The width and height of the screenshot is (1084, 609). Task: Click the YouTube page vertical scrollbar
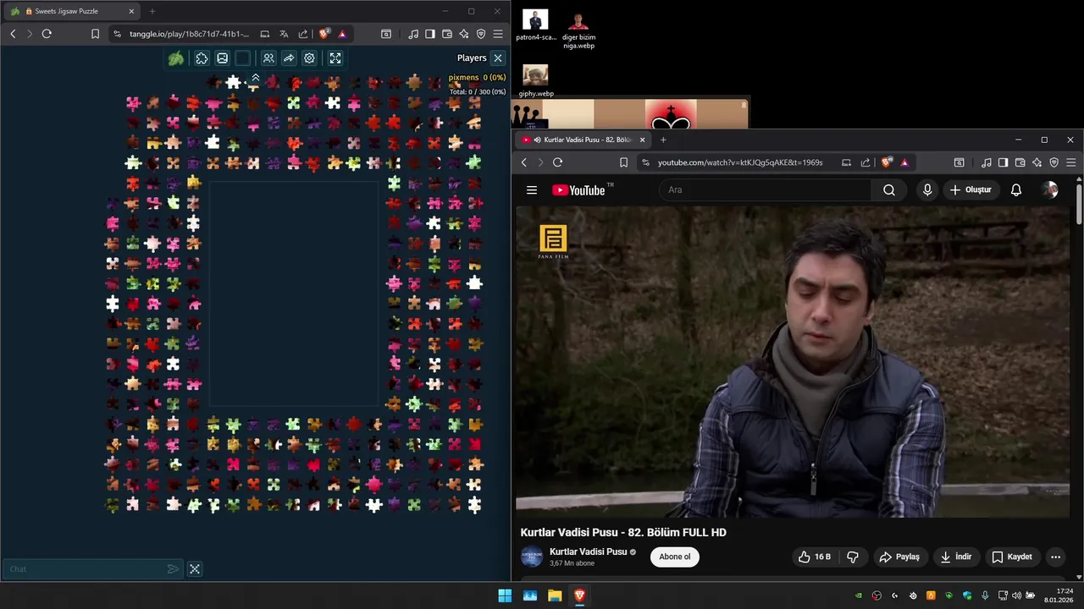[1079, 203]
